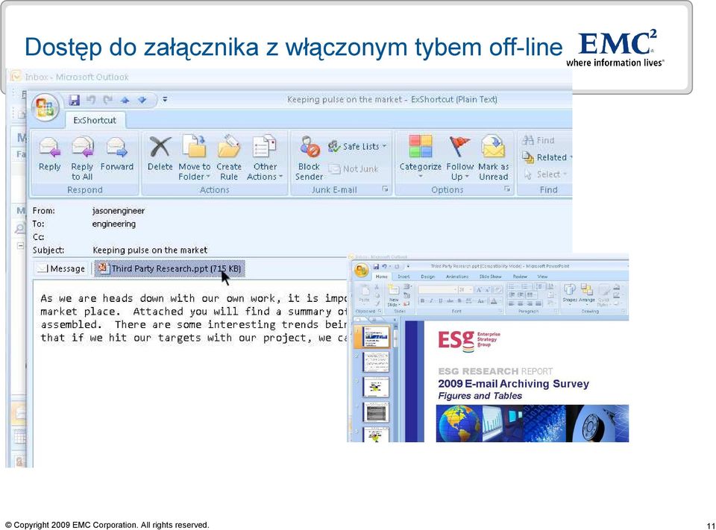Click the PowerPoint Office button
The width and height of the screenshot is (716, 530).
coord(362,270)
